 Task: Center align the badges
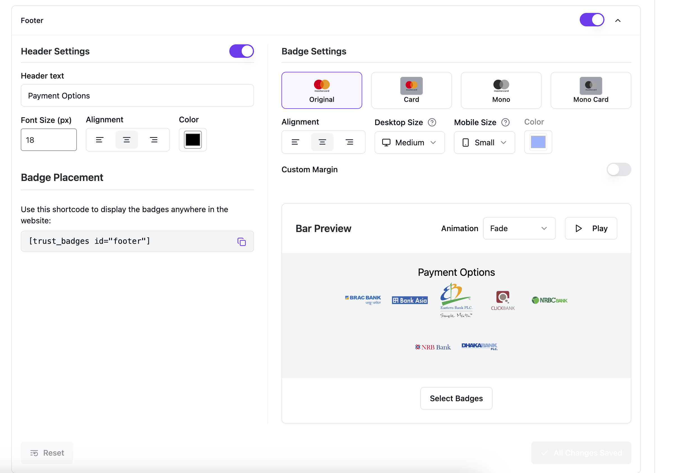(322, 142)
